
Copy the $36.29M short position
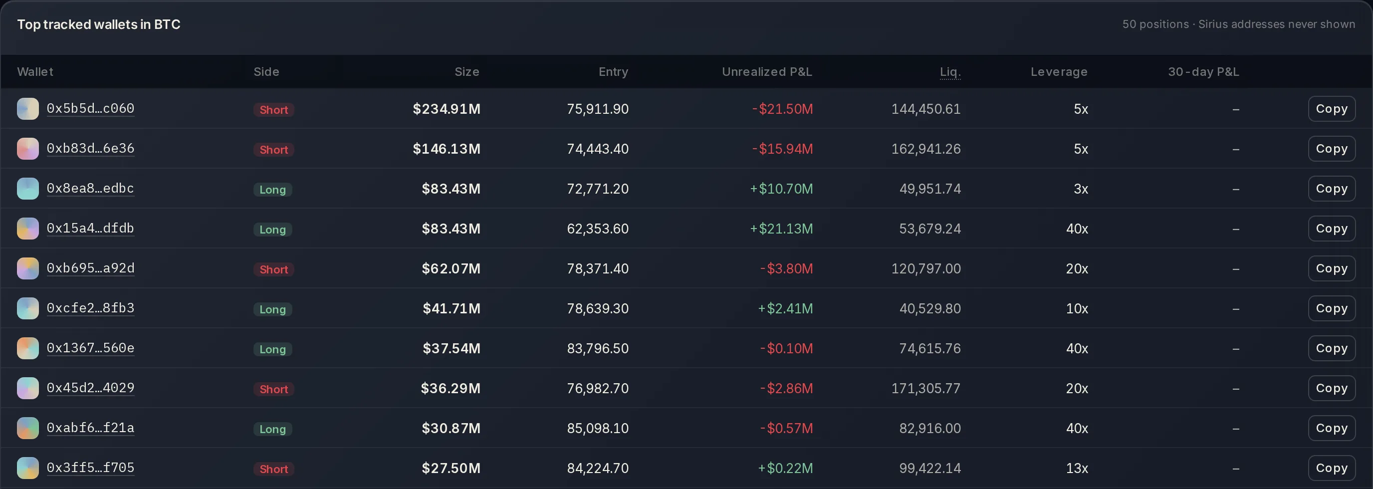[1332, 389]
